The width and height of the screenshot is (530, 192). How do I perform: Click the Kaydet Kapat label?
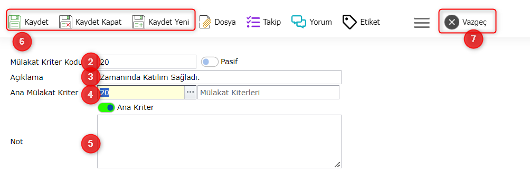[98, 22]
